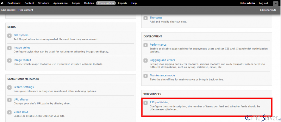The width and height of the screenshot is (281, 122).
Task: Open the Shortcuts configuration link
Action: click(x=156, y=18)
